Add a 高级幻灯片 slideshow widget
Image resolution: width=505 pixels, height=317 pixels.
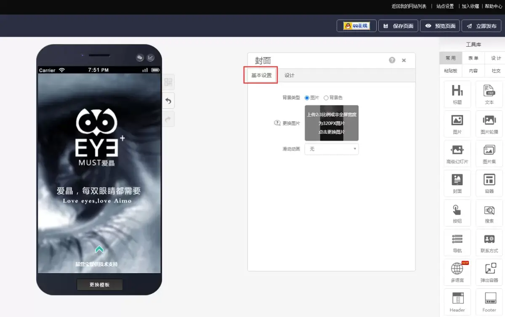[x=457, y=154]
